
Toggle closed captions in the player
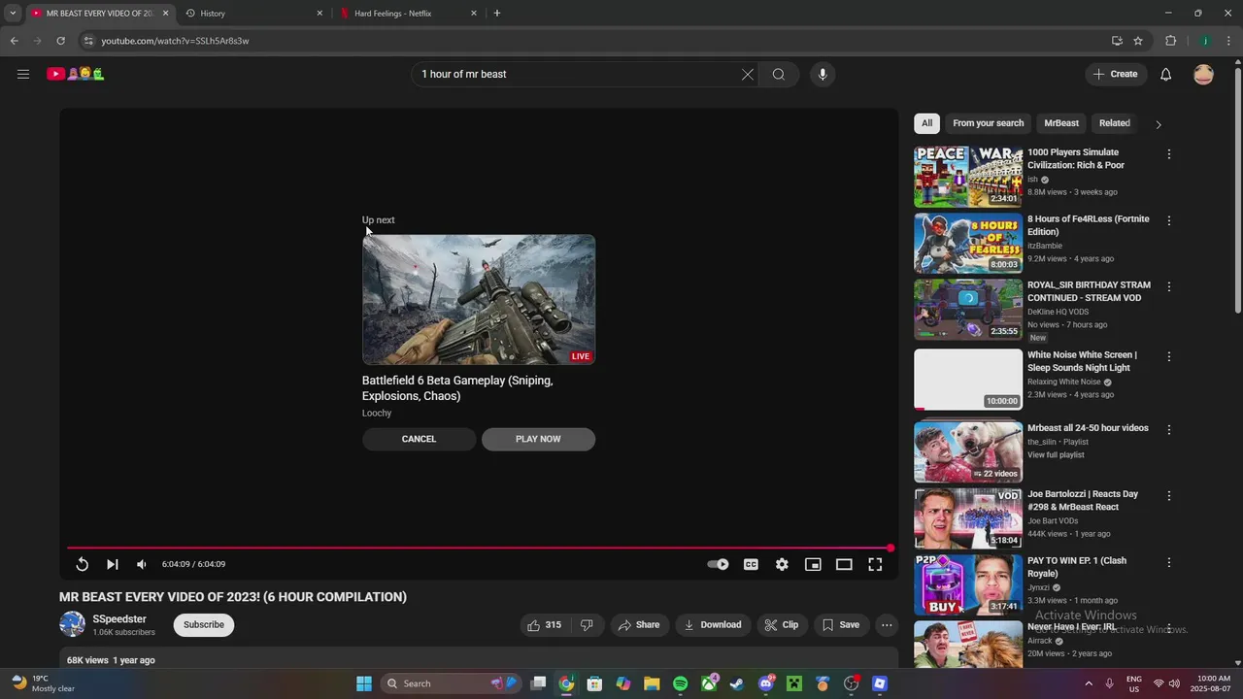(x=751, y=564)
